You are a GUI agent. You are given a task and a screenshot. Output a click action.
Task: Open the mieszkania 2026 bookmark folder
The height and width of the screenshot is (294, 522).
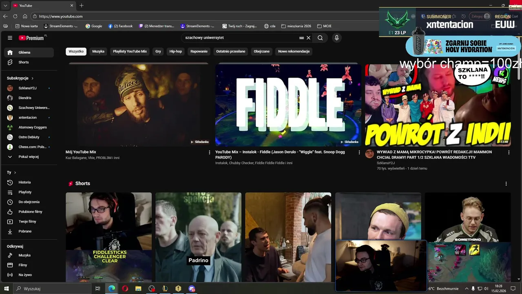[296, 26]
